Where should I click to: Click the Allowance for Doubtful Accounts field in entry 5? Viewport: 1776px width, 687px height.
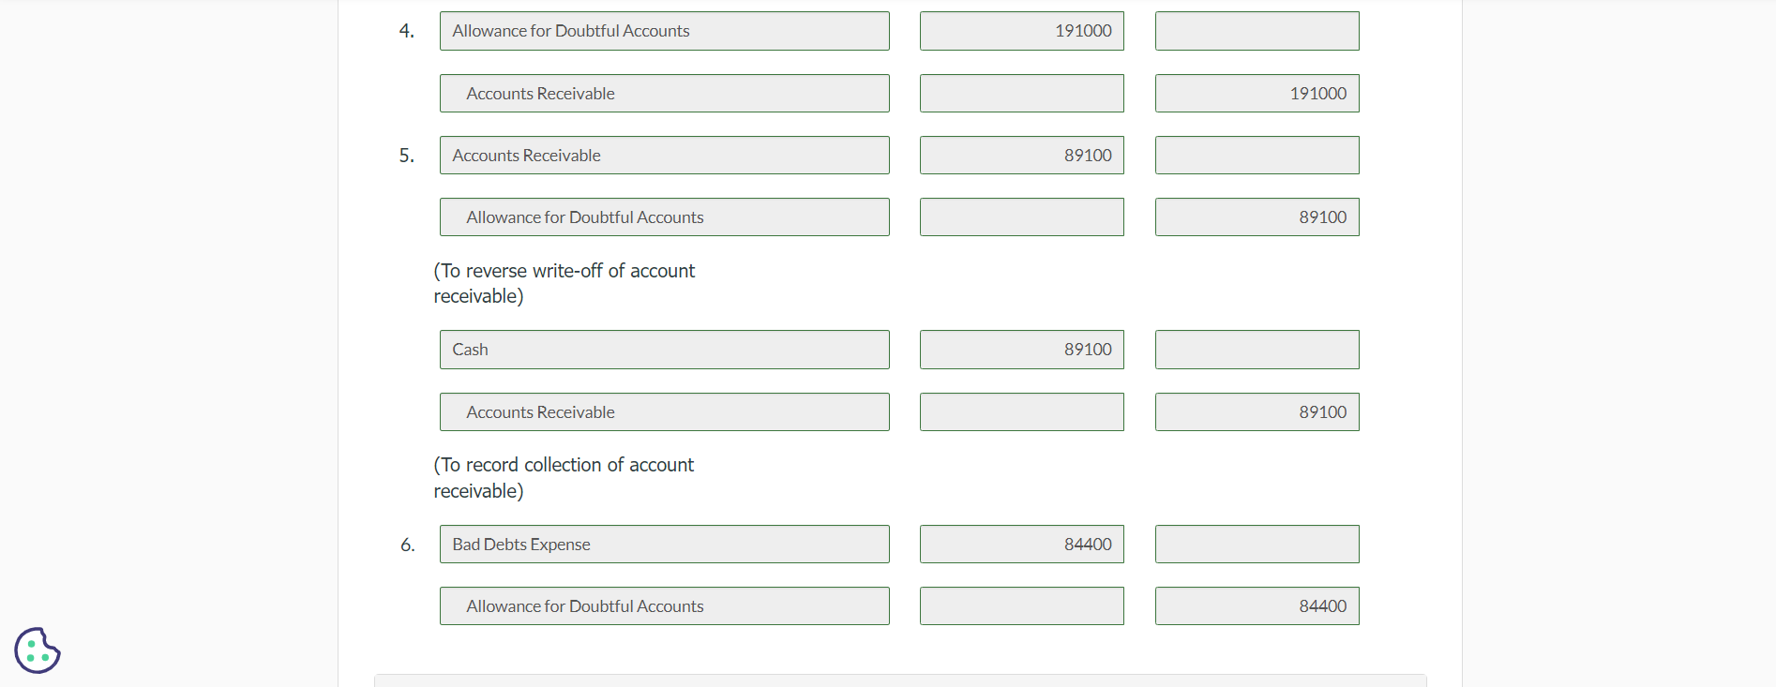point(664,217)
